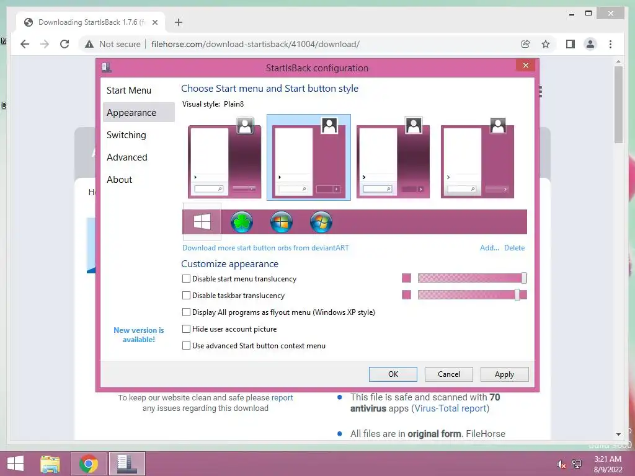This screenshot has height=476, width=635.
Task: Switch to StartIsBack taskbar item
Action: [127, 464]
